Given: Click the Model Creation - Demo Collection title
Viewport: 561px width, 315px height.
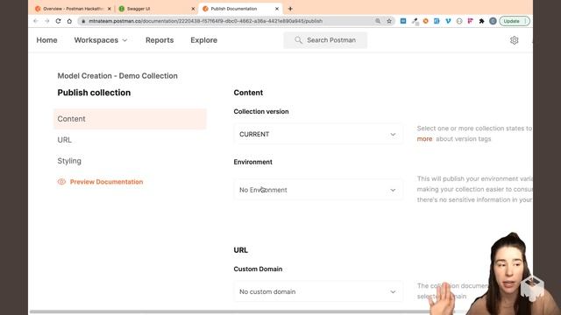Looking at the screenshot, I should pos(117,76).
